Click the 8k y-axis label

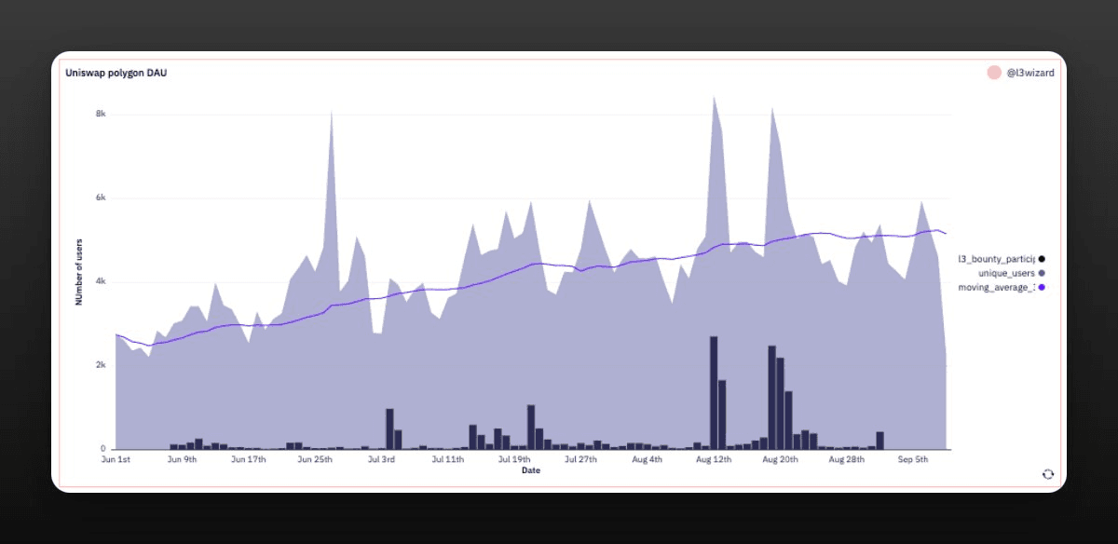102,114
